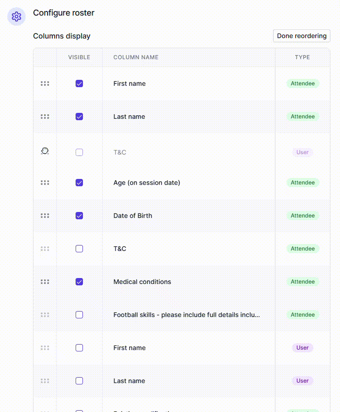Uncheck visibility for attendee First name
This screenshot has height=412, width=340.
pyautogui.click(x=79, y=84)
